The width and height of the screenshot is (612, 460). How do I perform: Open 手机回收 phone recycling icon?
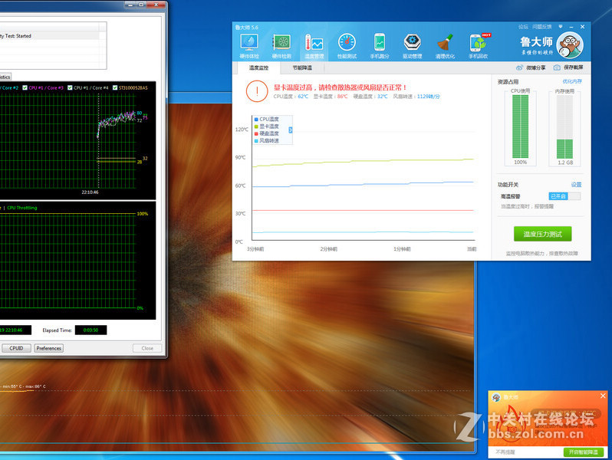pos(479,44)
